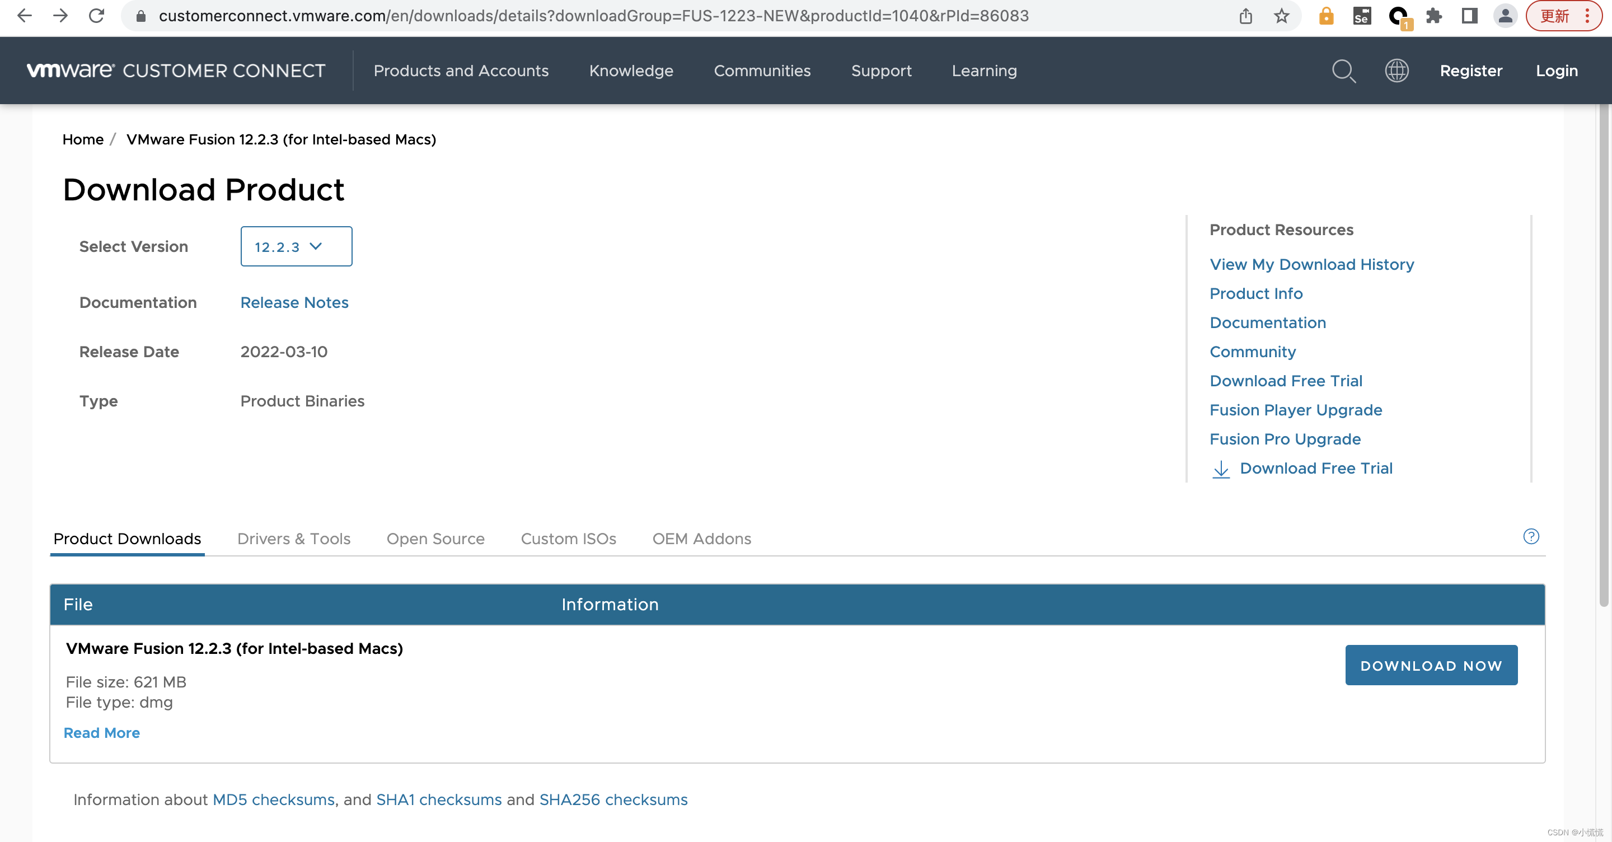The width and height of the screenshot is (1612, 842).
Task: Open the Products and Accounts menu
Action: click(x=461, y=71)
